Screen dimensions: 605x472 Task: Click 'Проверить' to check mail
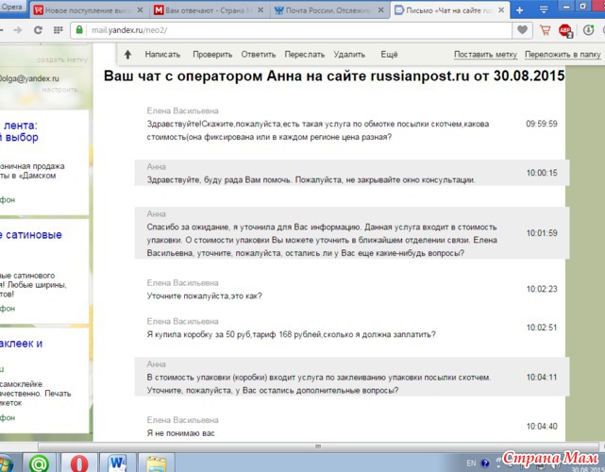[x=212, y=55]
